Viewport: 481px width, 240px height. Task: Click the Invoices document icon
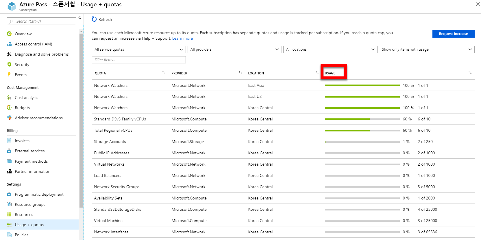click(9, 141)
